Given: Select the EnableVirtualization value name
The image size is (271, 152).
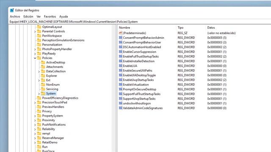Looking at the screenshot, I should tap(136, 84).
